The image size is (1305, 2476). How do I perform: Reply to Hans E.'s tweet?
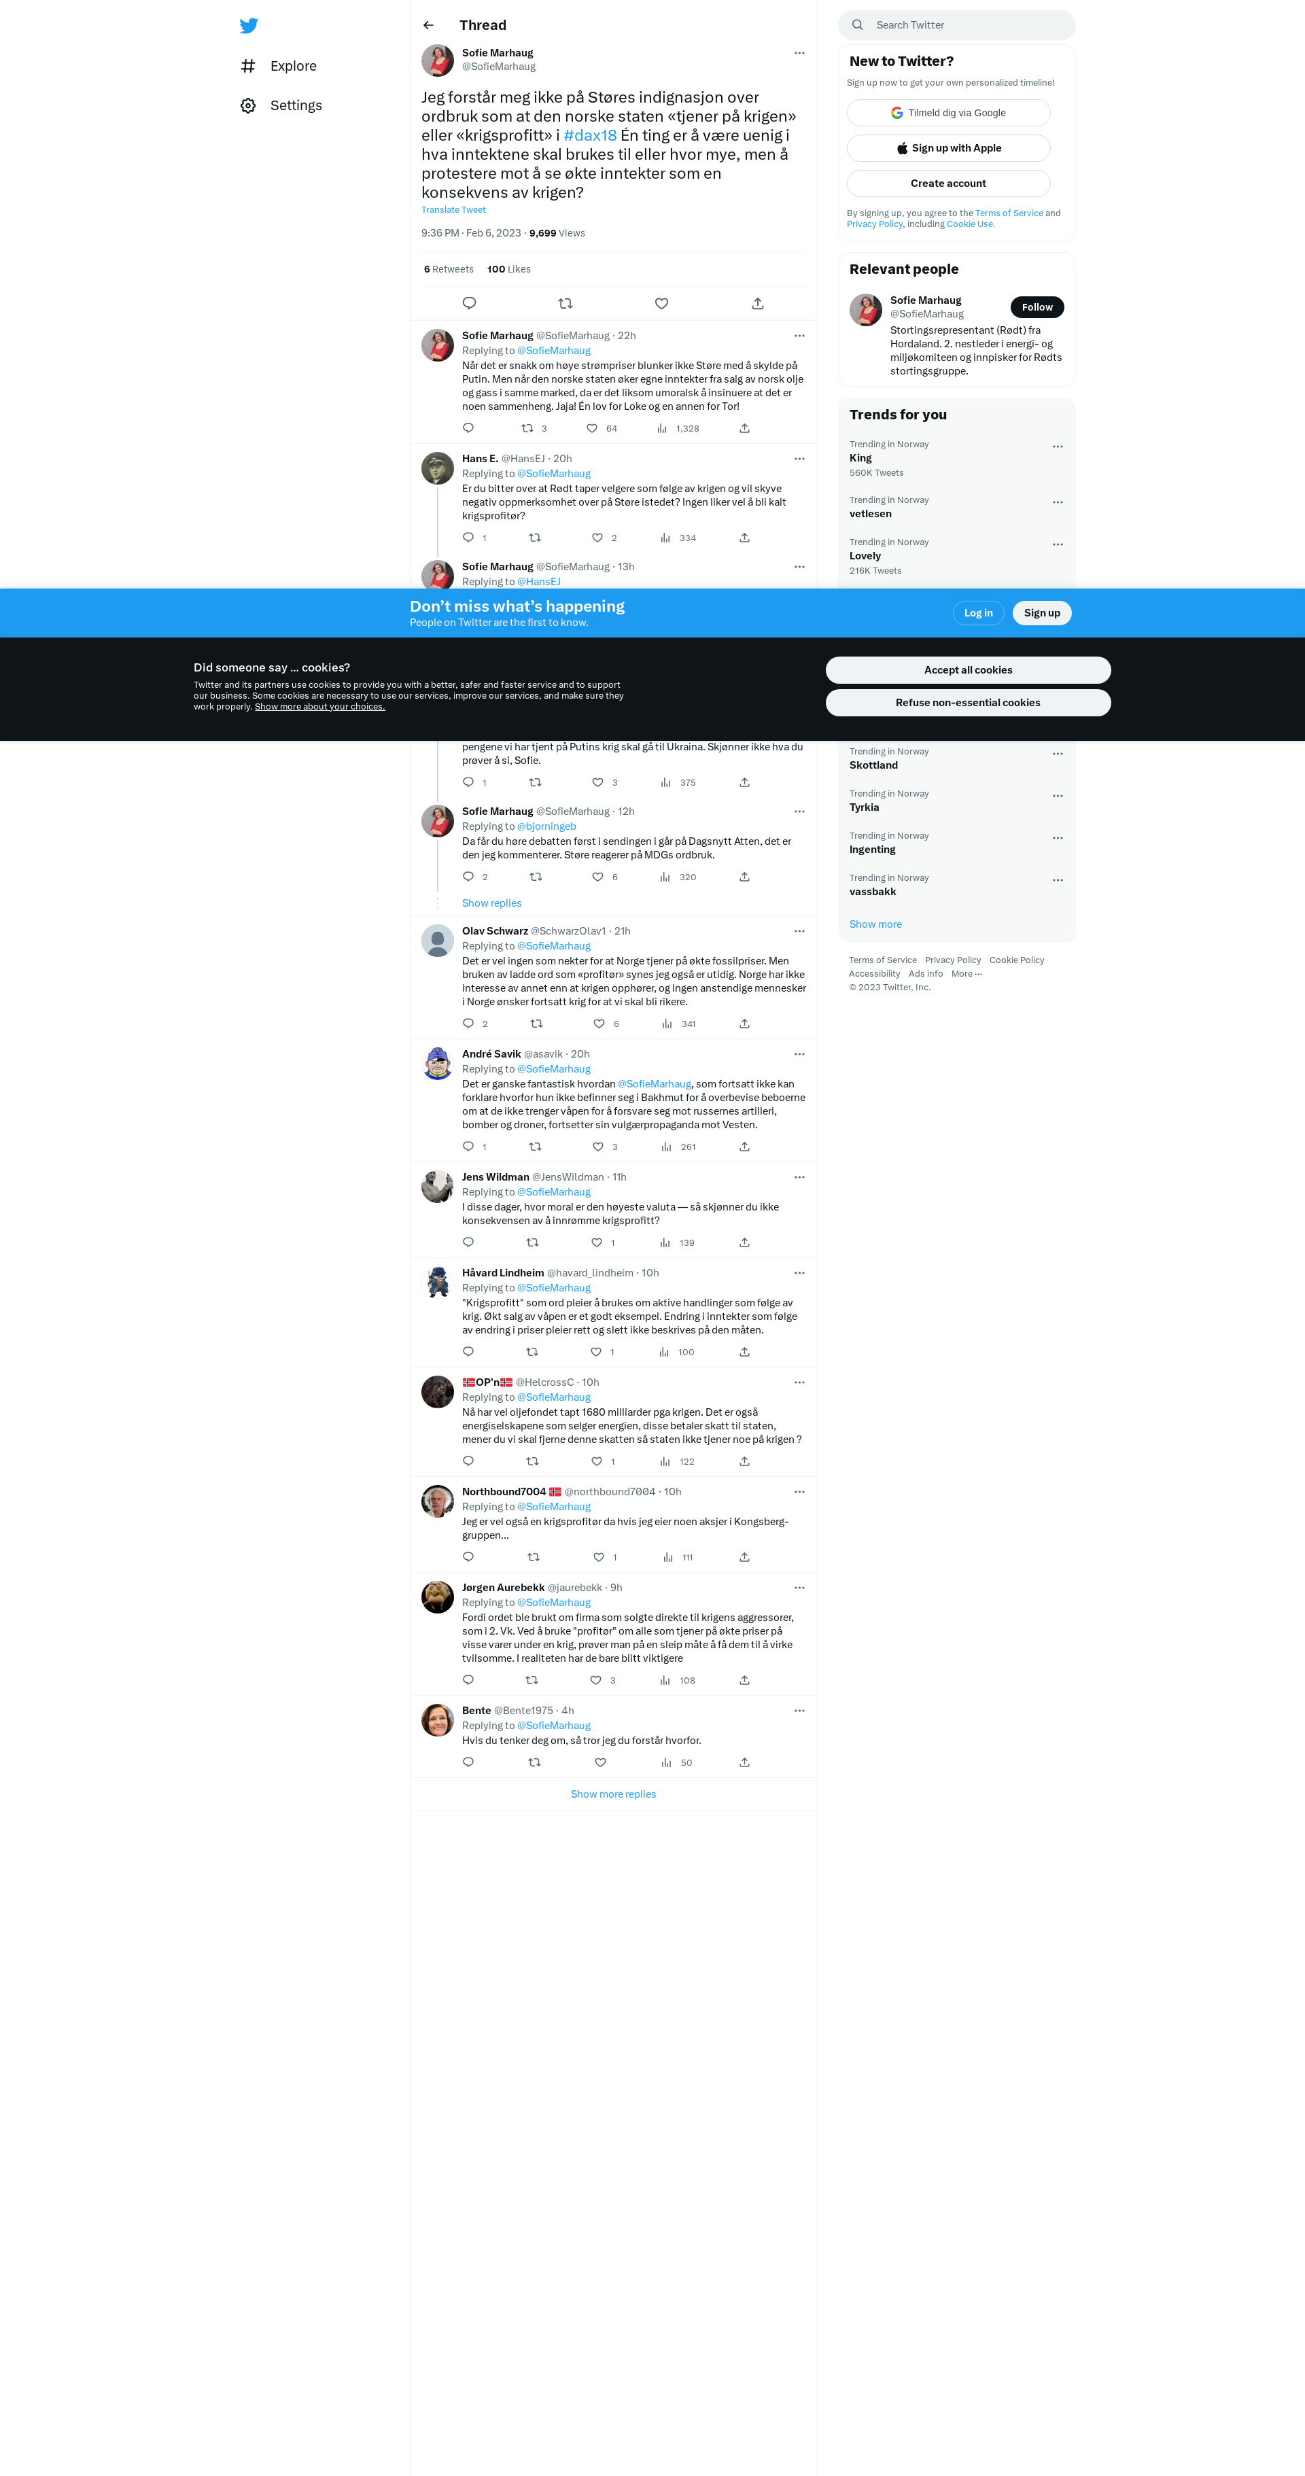pyautogui.click(x=474, y=538)
